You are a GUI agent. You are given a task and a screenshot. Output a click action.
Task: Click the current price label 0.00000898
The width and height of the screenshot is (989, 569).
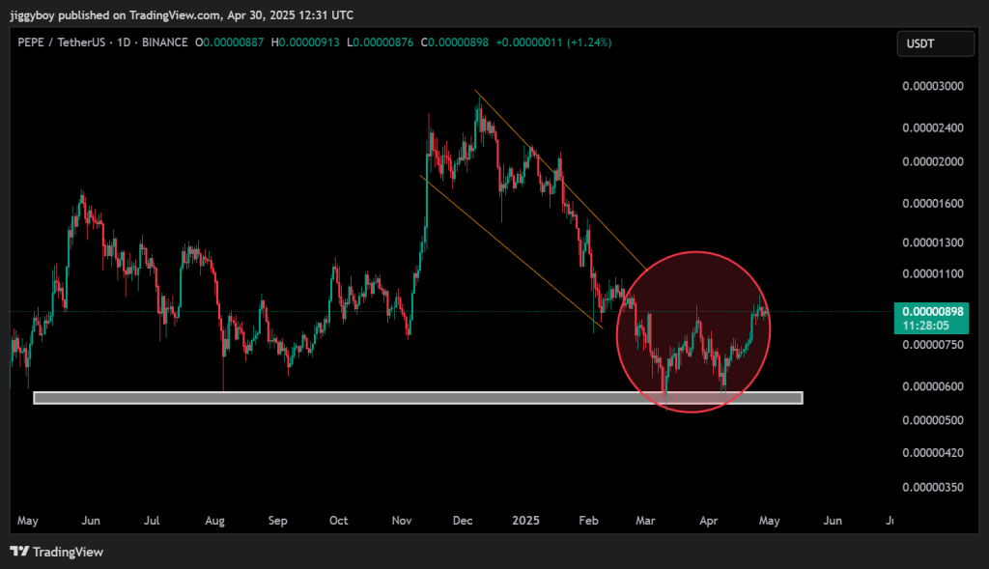[x=933, y=312]
